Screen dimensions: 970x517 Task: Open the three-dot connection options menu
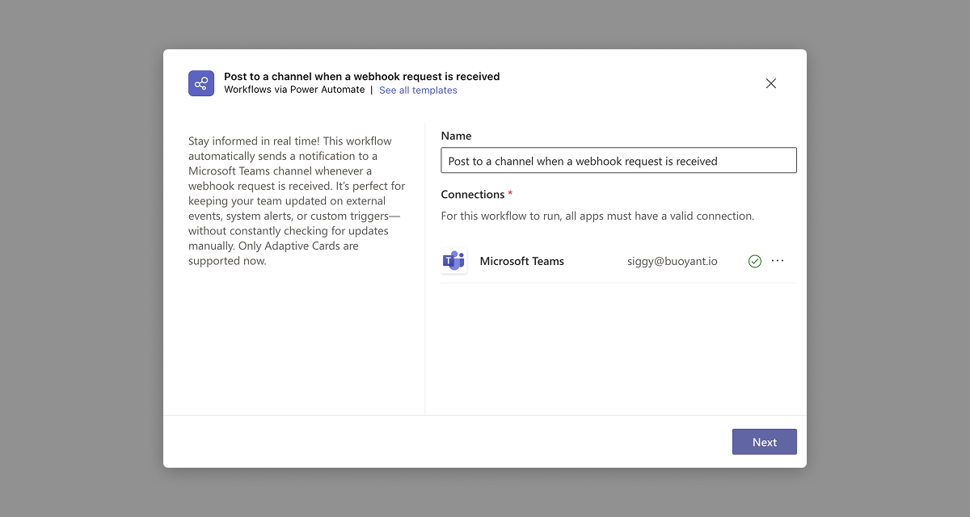(778, 261)
